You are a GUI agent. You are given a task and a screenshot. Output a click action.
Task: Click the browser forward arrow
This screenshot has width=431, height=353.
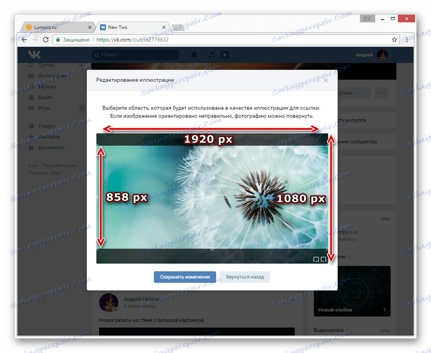coord(35,40)
